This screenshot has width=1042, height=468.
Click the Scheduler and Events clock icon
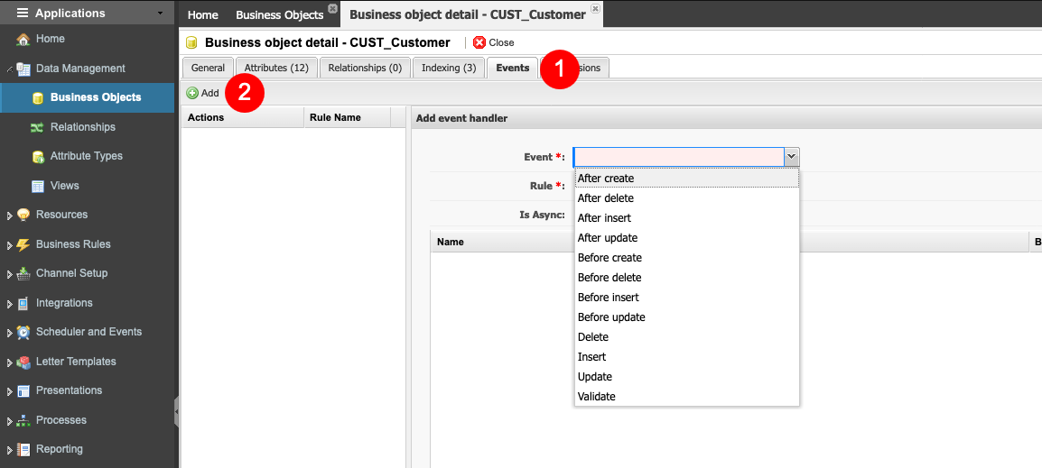[23, 333]
